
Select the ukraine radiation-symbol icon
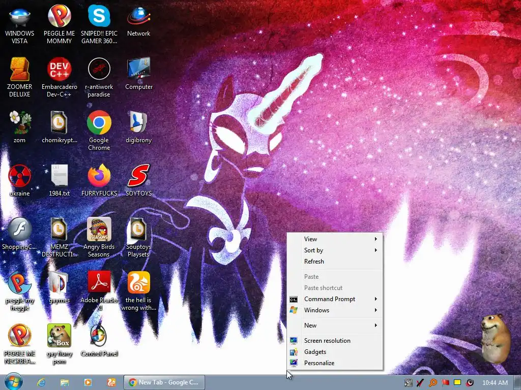pos(20,181)
